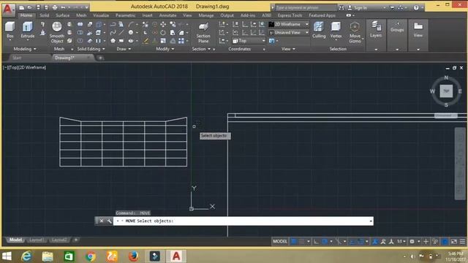The width and height of the screenshot is (468, 263).
Task: Switch to the Visualize ribbon tab
Action: (101, 15)
